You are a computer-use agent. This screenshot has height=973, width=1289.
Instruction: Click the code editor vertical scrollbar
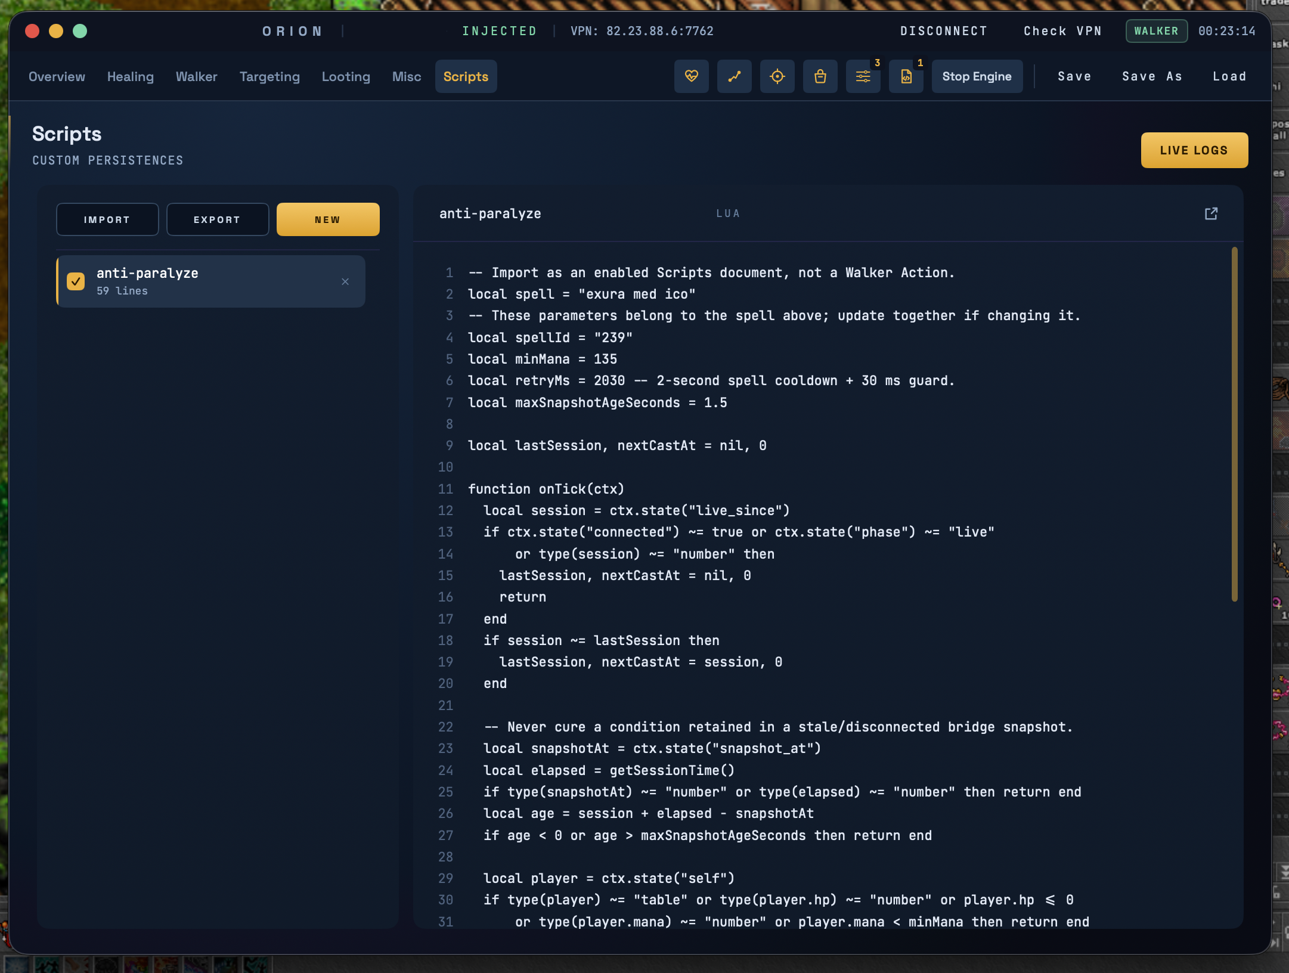pyautogui.click(x=1234, y=424)
